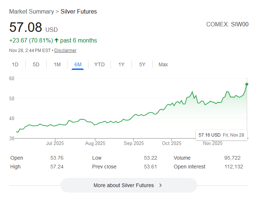Click the Oct 2025 axis label
The width and height of the screenshot is (260, 201).
pos(171,143)
